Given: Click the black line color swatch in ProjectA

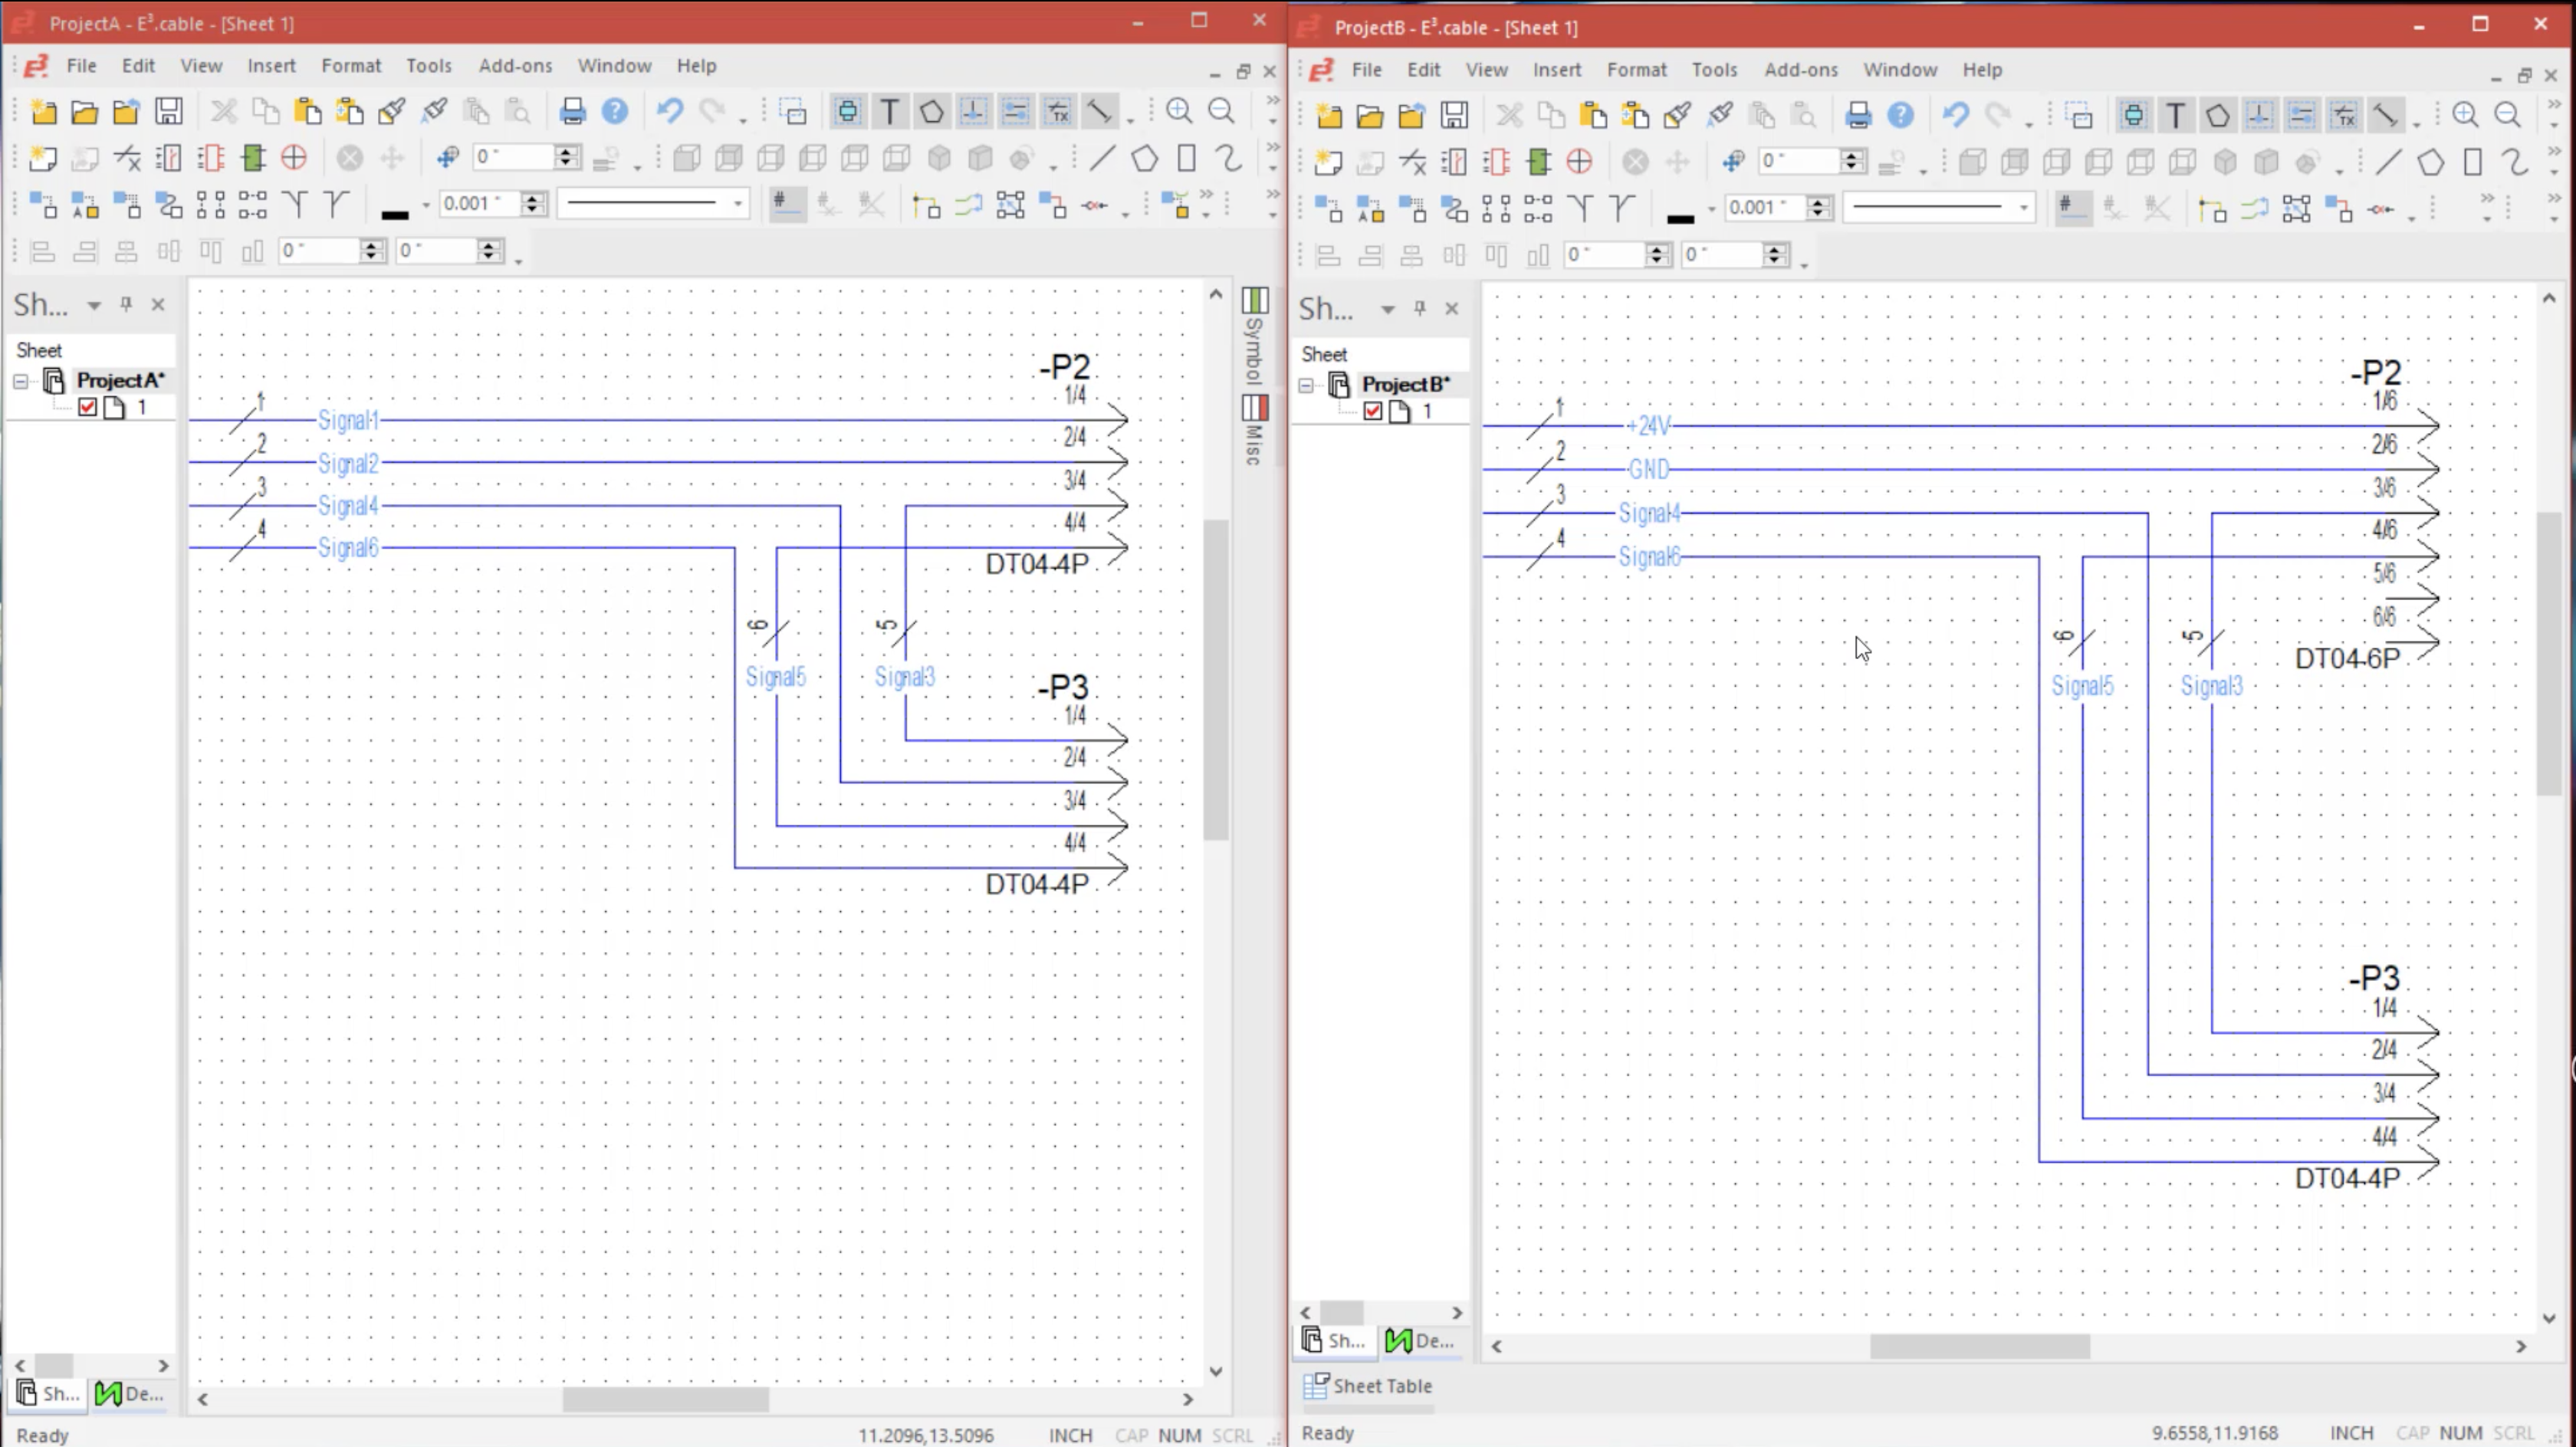Looking at the screenshot, I should 395,213.
